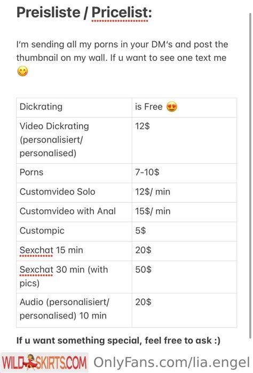Click the bold "If u want something special" line
Screen dimensions: 253x373
(118, 340)
